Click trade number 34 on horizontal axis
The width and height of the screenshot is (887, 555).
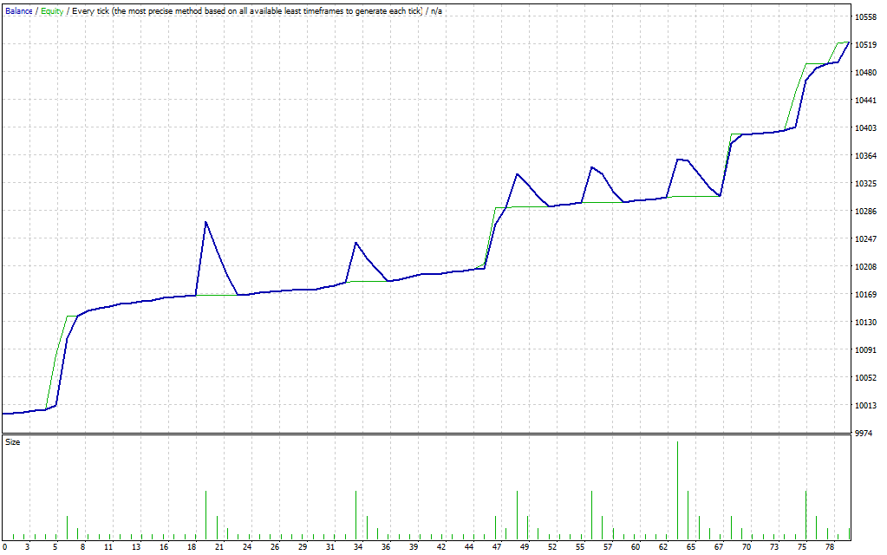[x=358, y=547]
